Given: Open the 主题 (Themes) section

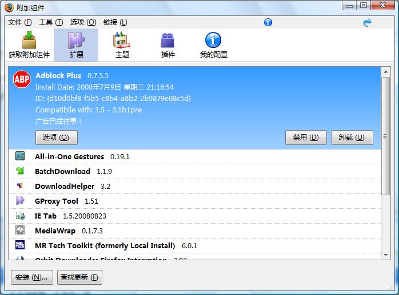Looking at the screenshot, I should (122, 45).
